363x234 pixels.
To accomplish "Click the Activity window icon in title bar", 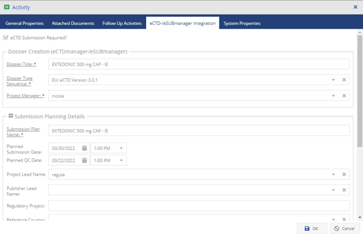I will [x=7, y=7].
